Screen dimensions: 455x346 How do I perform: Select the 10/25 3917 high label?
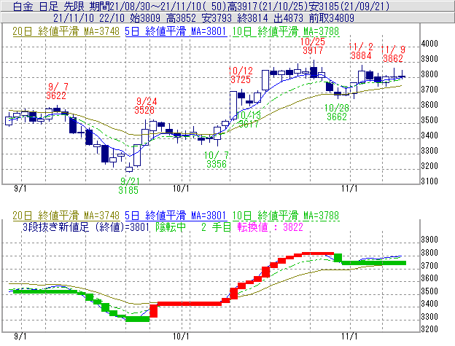[313, 46]
